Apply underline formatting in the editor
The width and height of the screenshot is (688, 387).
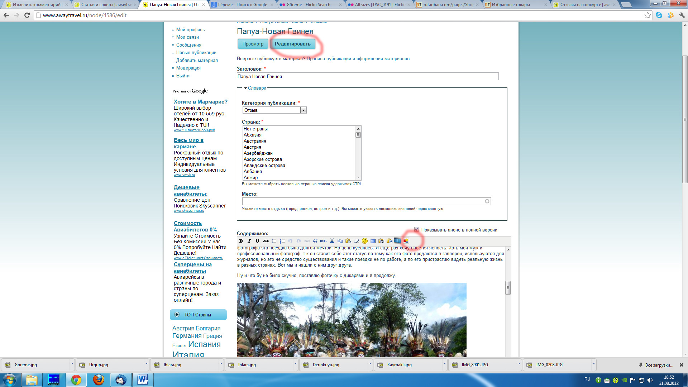257,241
